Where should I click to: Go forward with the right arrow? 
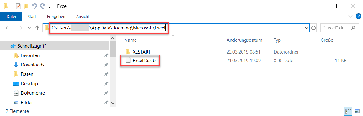point(20,28)
